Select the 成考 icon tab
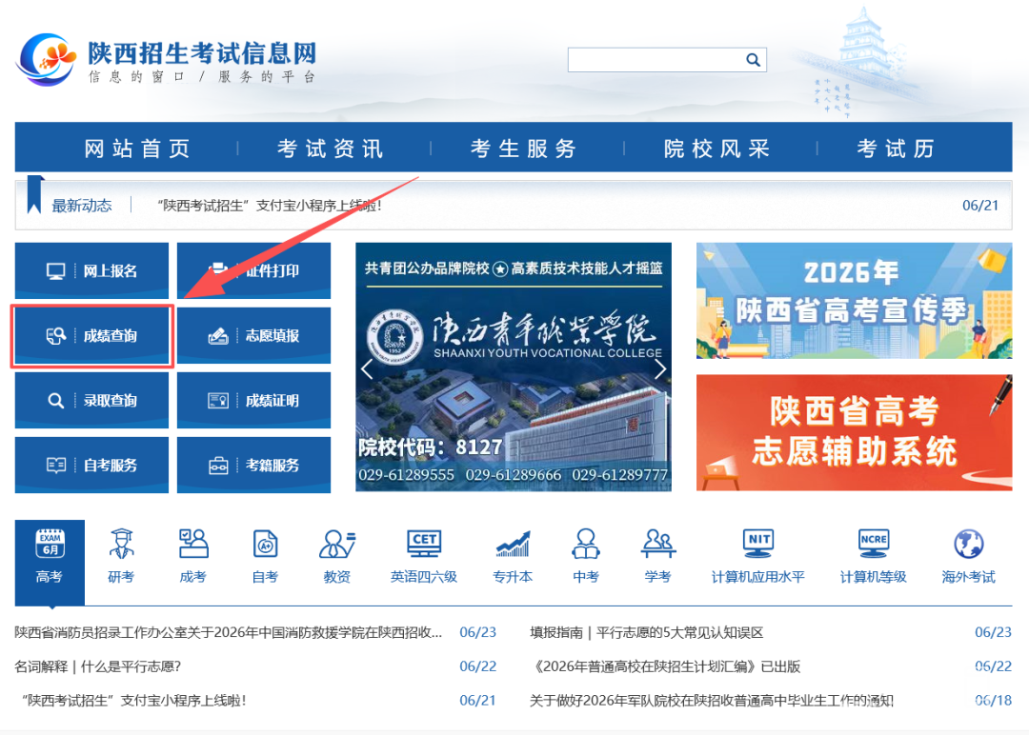 click(192, 556)
